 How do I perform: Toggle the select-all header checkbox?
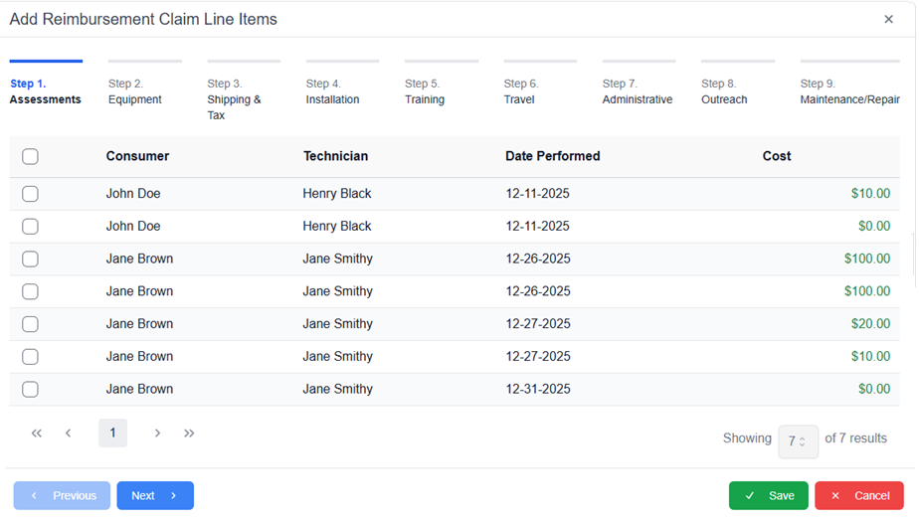[30, 156]
